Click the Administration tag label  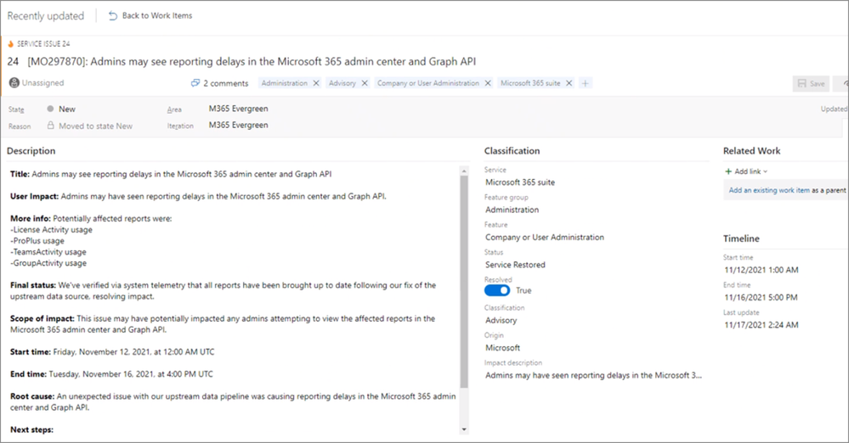click(284, 83)
